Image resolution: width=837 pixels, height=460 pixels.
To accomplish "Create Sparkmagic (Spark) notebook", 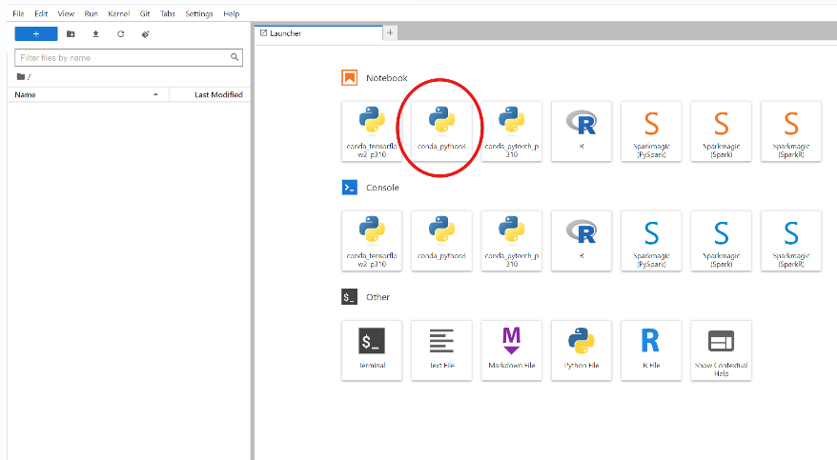I will click(721, 131).
